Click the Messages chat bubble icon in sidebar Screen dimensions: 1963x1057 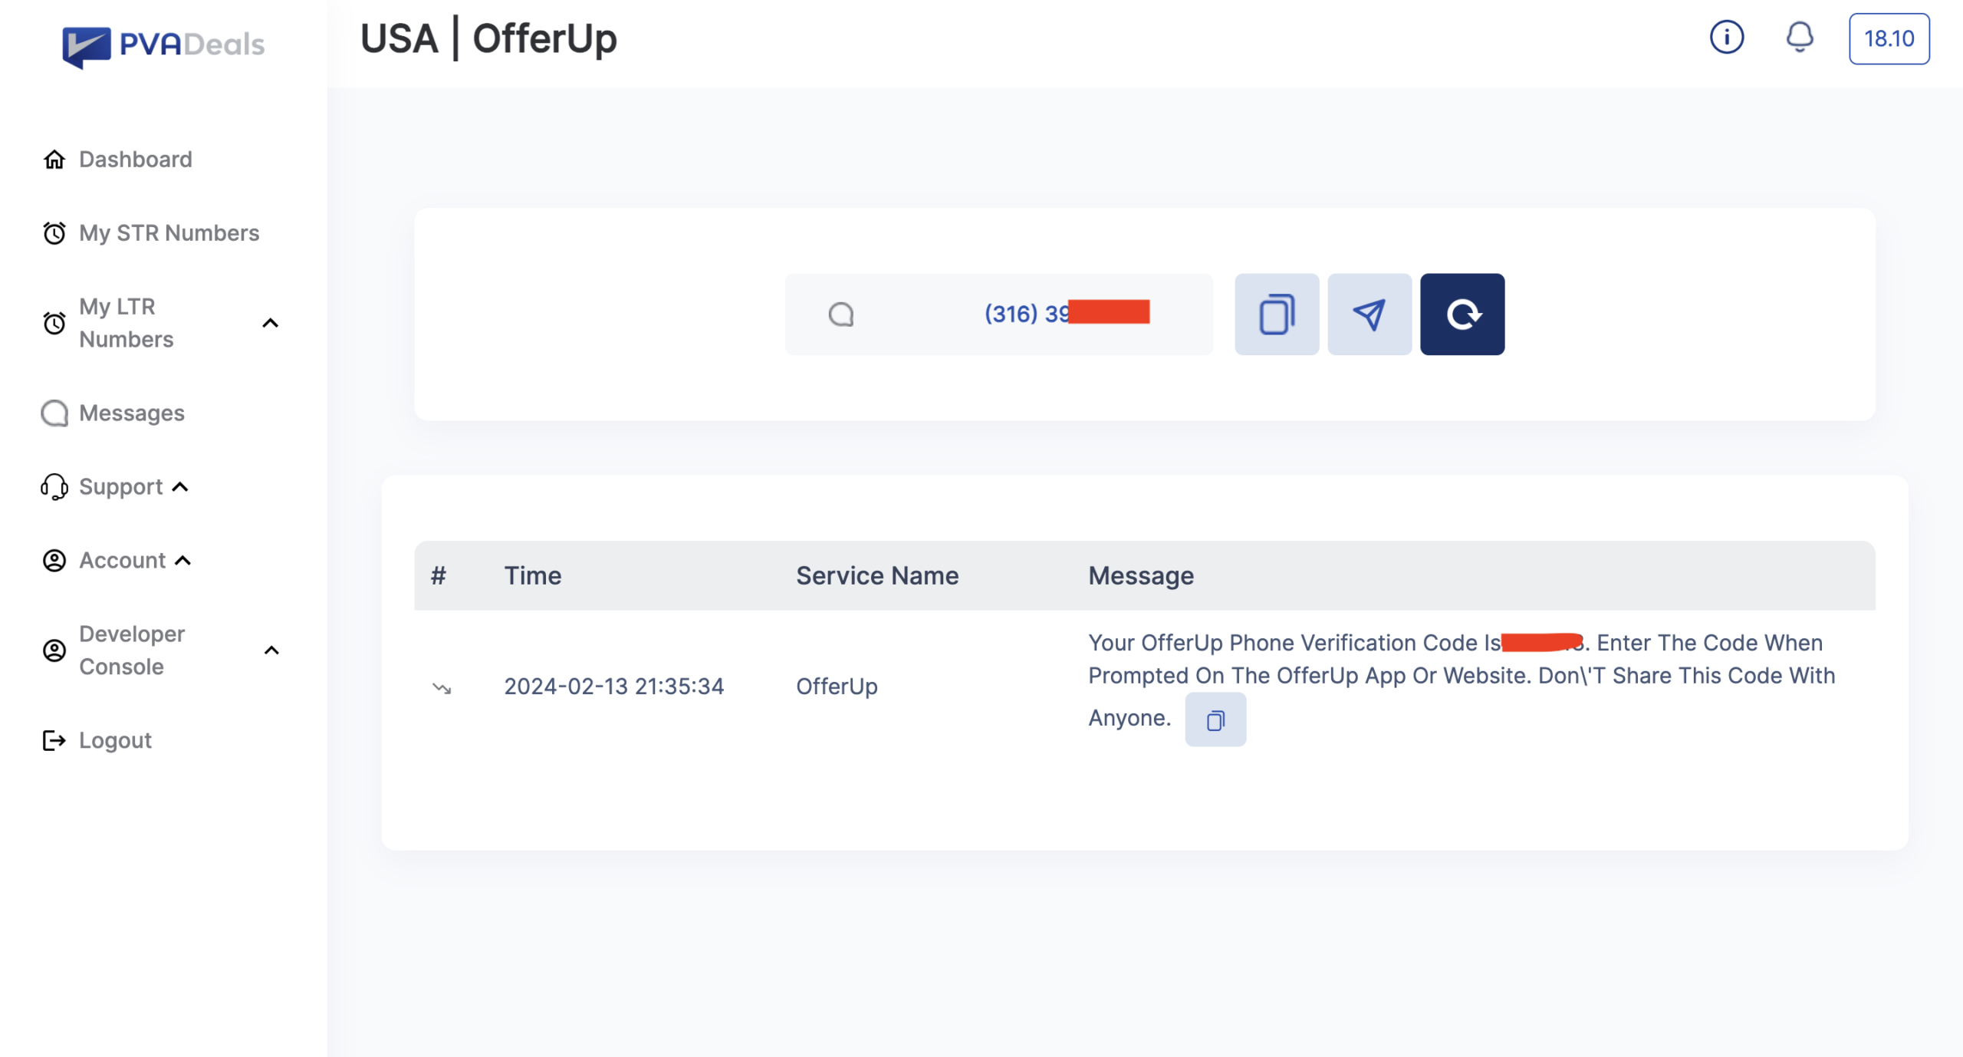point(54,413)
